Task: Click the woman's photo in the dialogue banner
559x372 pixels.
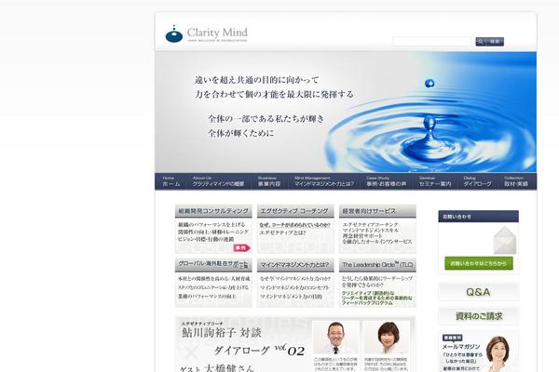Action: pos(387,338)
